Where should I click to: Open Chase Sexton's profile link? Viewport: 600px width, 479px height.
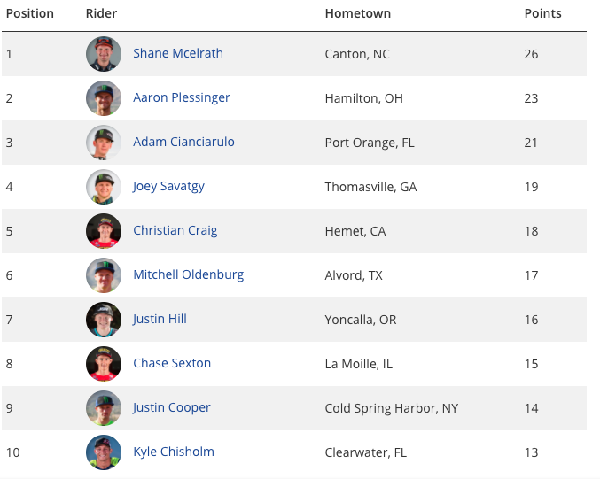[x=172, y=363]
